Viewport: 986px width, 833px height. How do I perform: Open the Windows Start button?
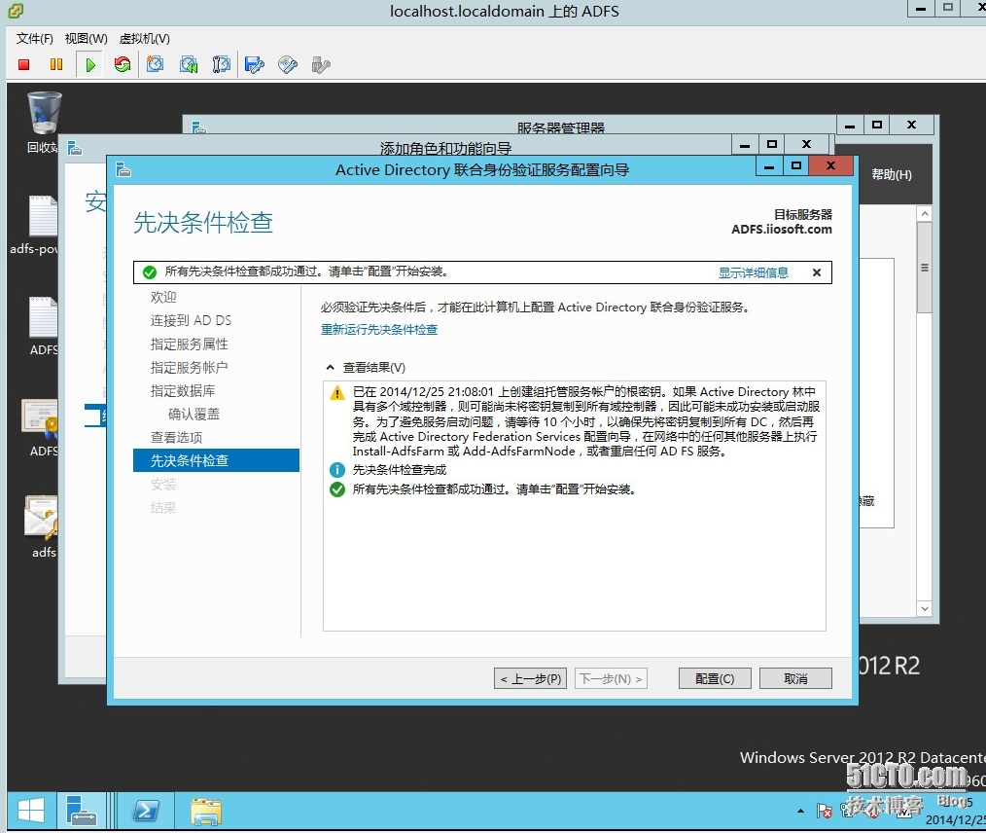(x=31, y=811)
